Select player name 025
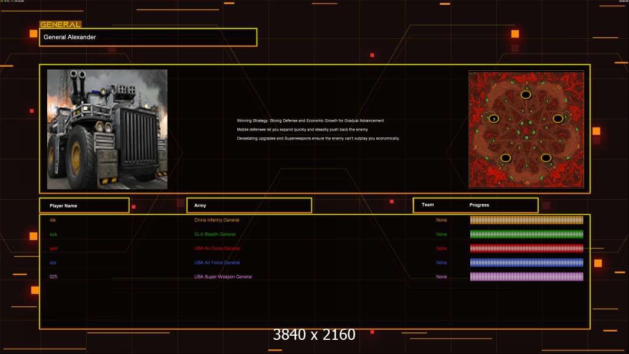The image size is (629, 354). click(x=53, y=277)
